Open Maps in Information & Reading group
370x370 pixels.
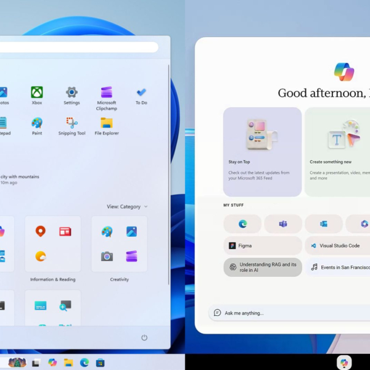40,231
